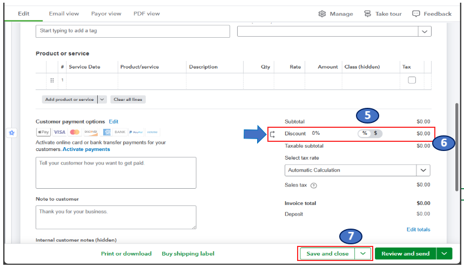The height and width of the screenshot is (268, 464).
Task: Switch to the Payor view tab
Action: pos(106,13)
